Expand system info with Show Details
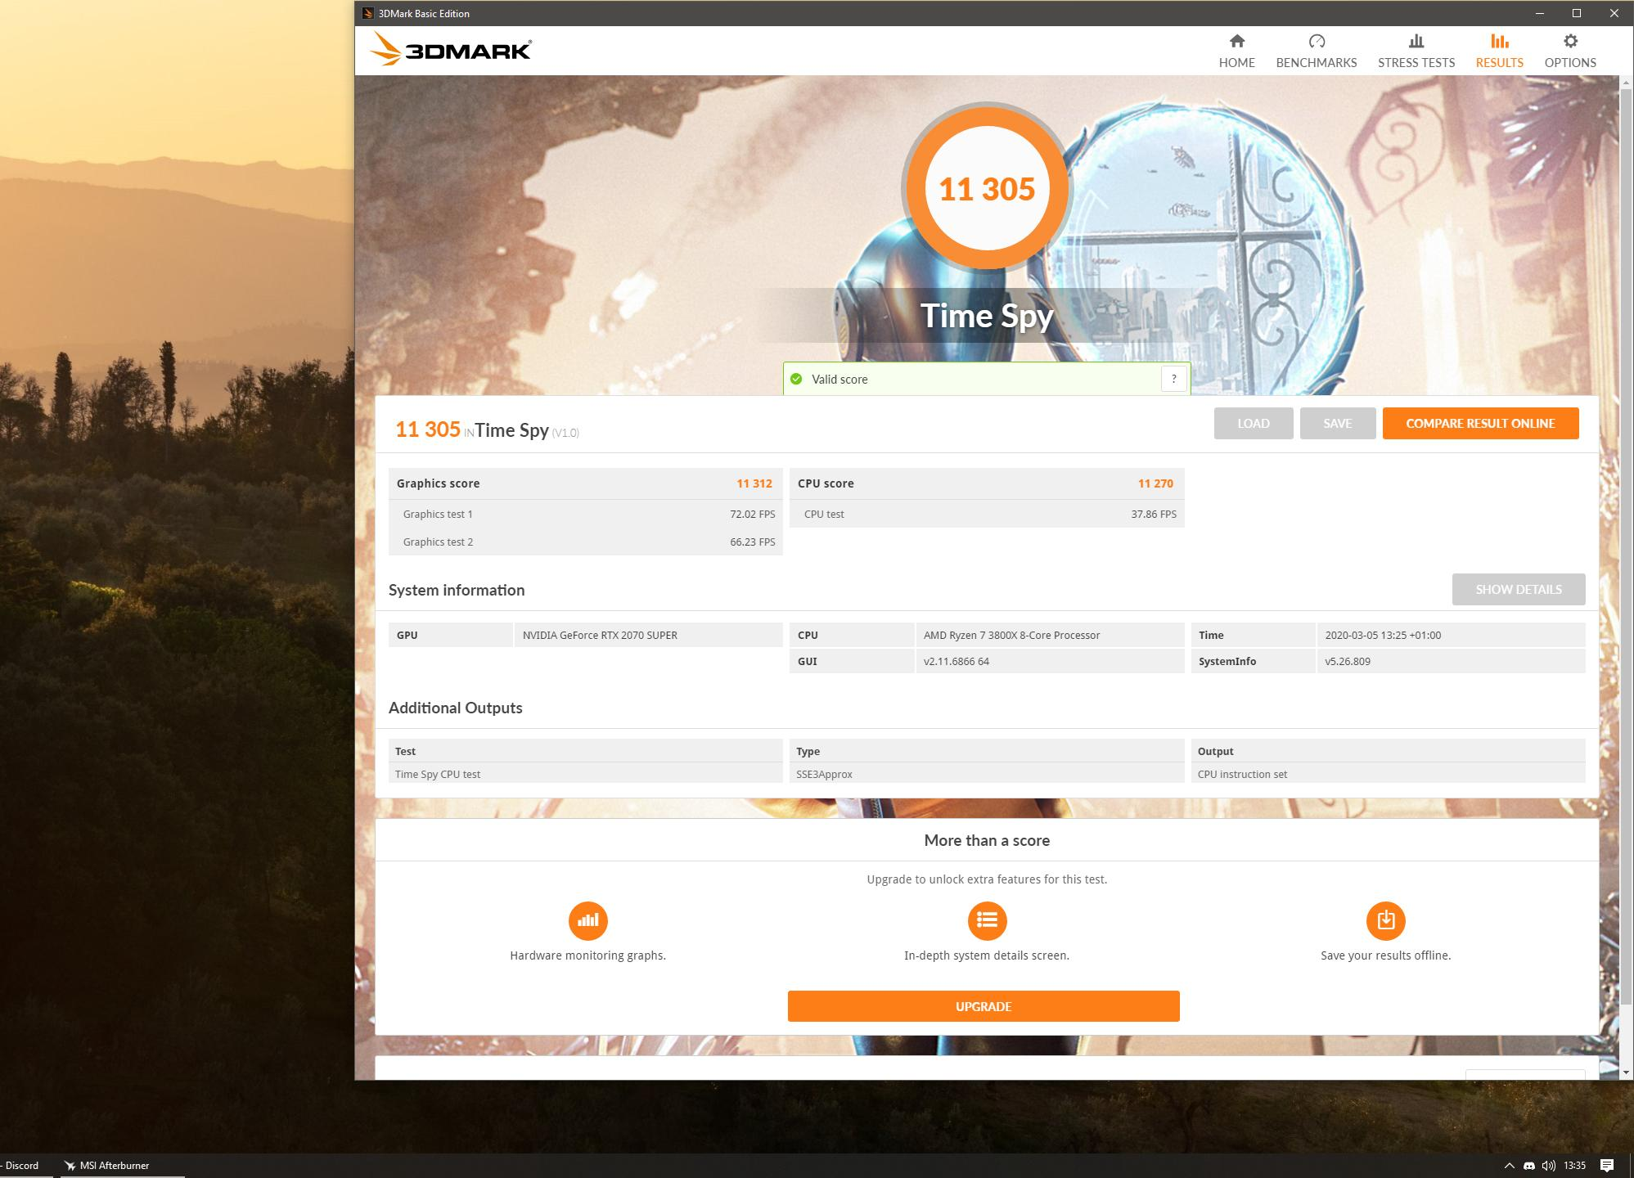This screenshot has height=1178, width=1634. (1518, 589)
